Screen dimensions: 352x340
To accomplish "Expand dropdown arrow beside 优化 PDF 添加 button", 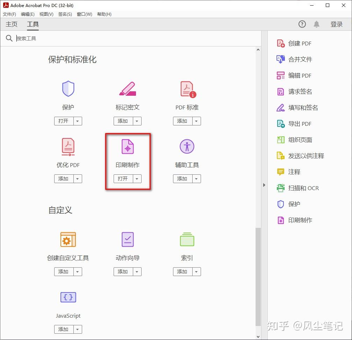I will point(78,179).
